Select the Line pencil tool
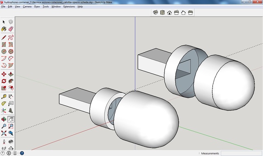The image size is (263, 156). (x=4, y=37)
